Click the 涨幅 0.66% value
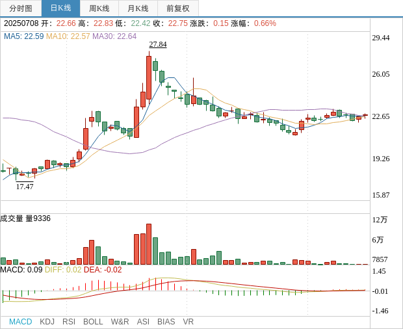This screenshot has height=329, width=403. pos(265,23)
